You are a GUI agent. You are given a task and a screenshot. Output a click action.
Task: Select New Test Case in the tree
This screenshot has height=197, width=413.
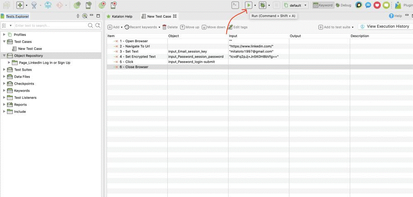pos(30,49)
